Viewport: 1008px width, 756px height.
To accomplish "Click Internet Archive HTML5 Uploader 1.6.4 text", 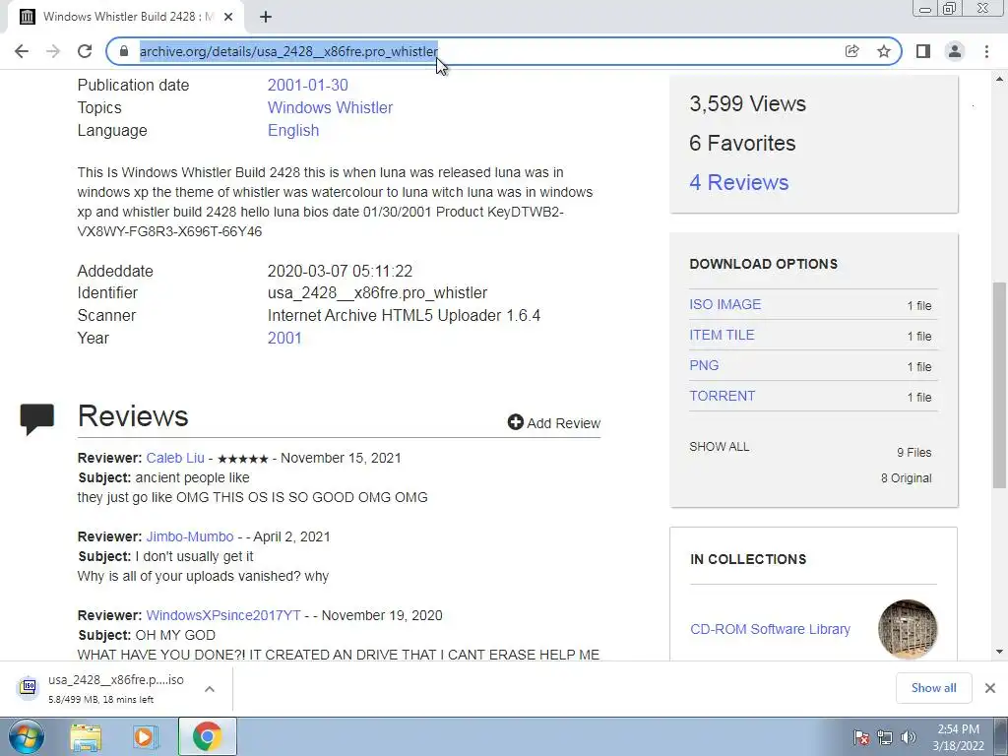I will point(404,316).
